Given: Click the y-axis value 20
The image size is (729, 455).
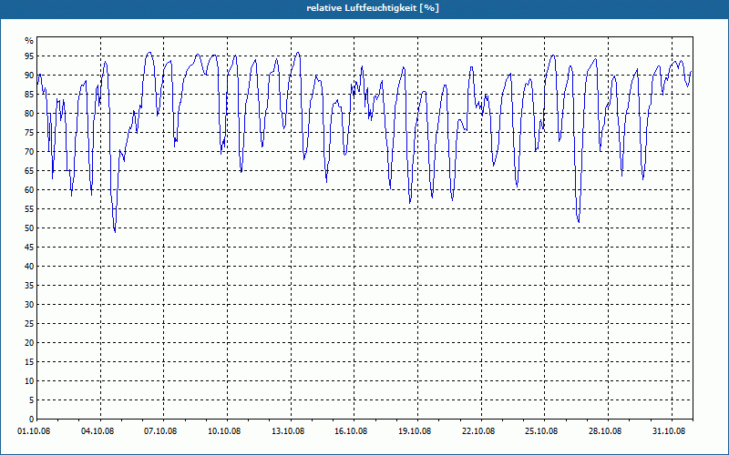Looking at the screenshot, I should coord(29,343).
